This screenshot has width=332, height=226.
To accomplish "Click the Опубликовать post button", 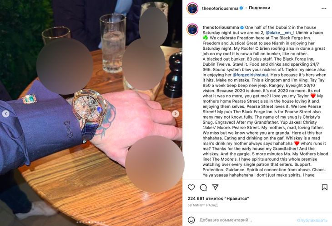I will pyautogui.click(x=312, y=220).
